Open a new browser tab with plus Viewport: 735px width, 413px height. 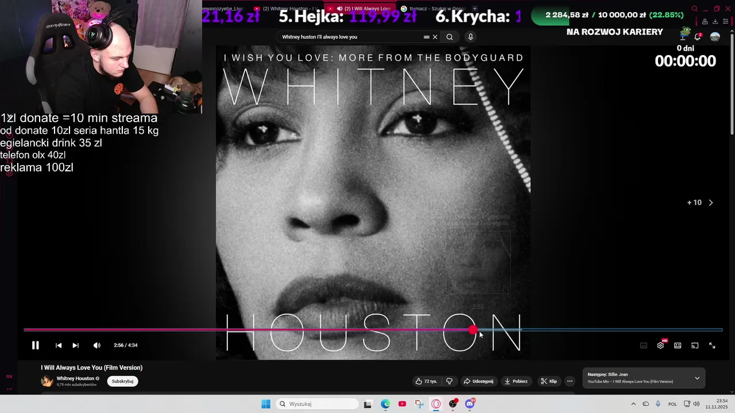pyautogui.click(x=474, y=9)
